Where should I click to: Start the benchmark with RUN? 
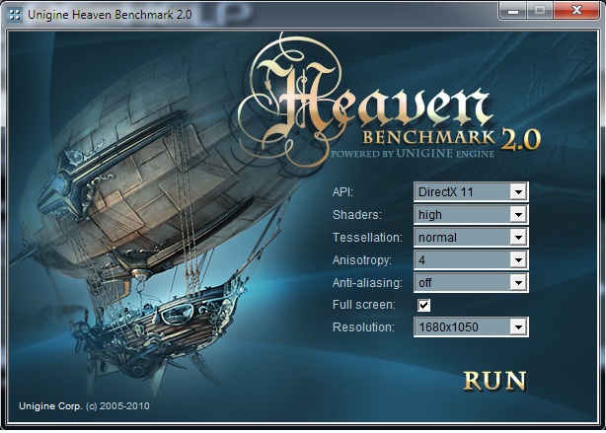495,381
